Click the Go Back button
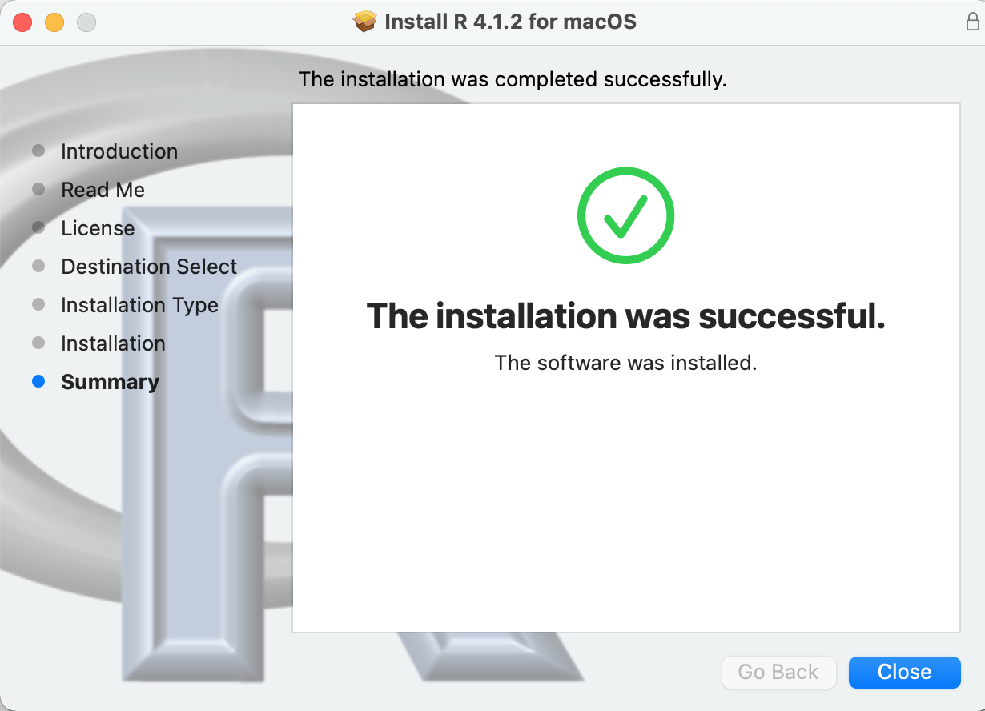This screenshot has width=985, height=711. click(x=778, y=672)
